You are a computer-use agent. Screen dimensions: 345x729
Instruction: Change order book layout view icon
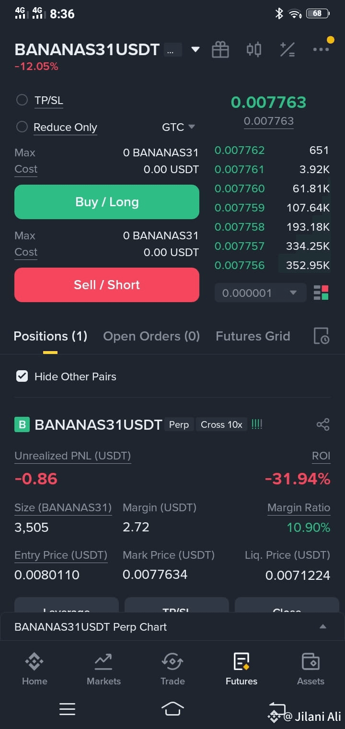coord(321,293)
